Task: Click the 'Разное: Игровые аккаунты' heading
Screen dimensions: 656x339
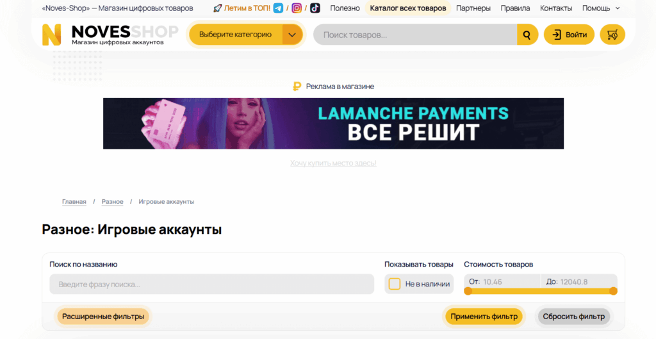Action: 132,229
